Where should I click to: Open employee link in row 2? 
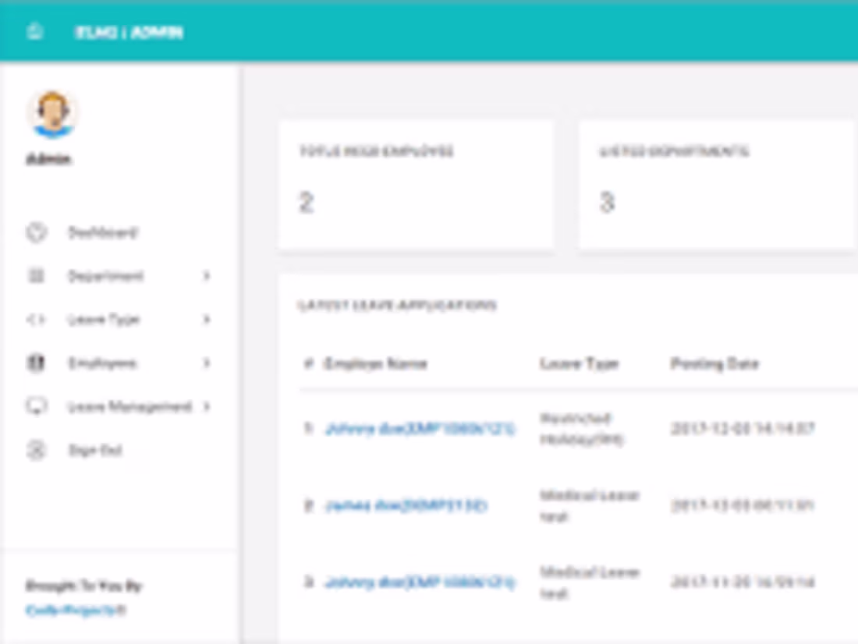(406, 505)
